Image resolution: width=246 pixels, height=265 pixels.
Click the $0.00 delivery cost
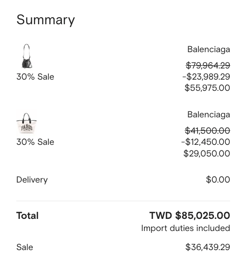(x=218, y=179)
